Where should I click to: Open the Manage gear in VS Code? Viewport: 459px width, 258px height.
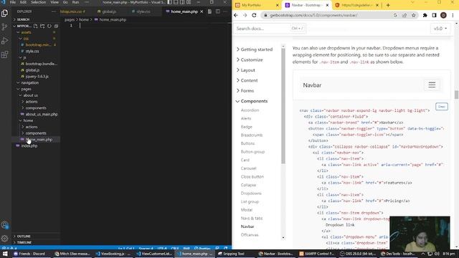tap(5, 239)
